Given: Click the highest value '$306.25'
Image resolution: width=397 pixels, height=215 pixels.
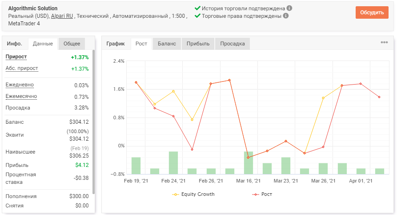Looking at the screenshot, I should tap(79, 156).
